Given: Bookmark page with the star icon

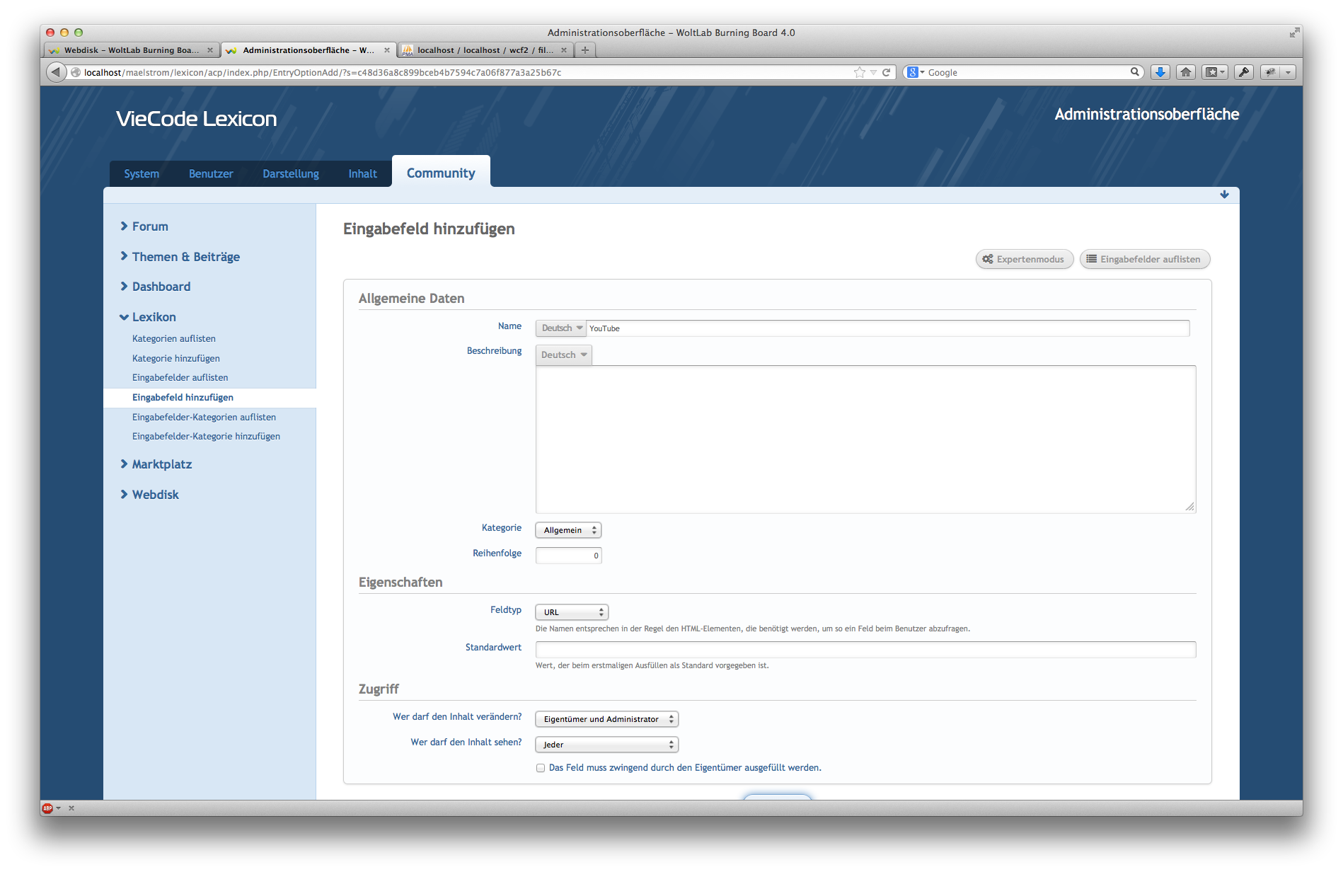Looking at the screenshot, I should point(859,72).
